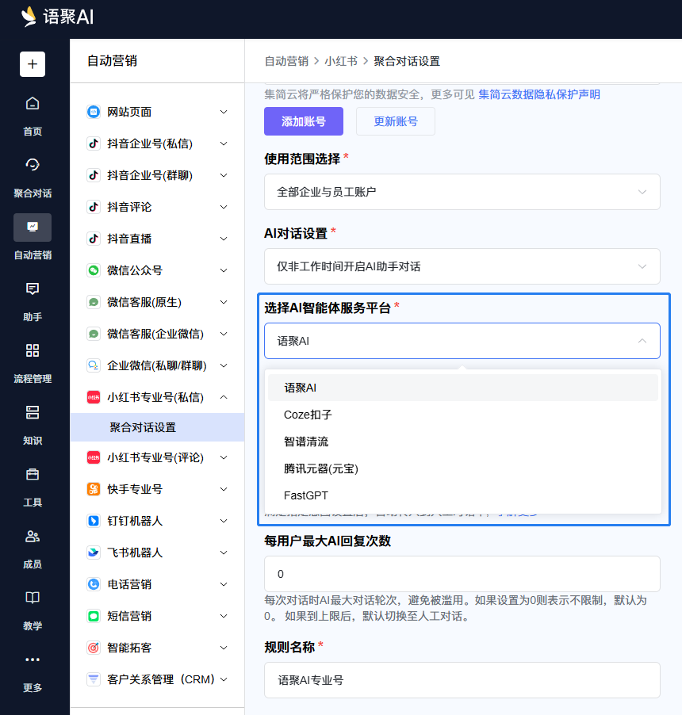682x715 pixels.
Task: Open the 流程管理 grid icon
Action: point(33,350)
